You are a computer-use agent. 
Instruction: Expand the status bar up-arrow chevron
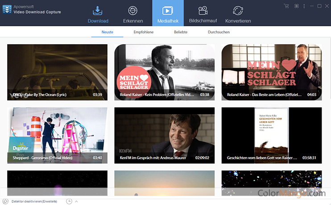pos(76,201)
